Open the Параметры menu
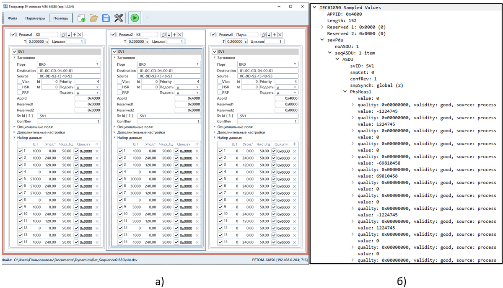The height and width of the screenshot is (288, 503). click(35, 18)
